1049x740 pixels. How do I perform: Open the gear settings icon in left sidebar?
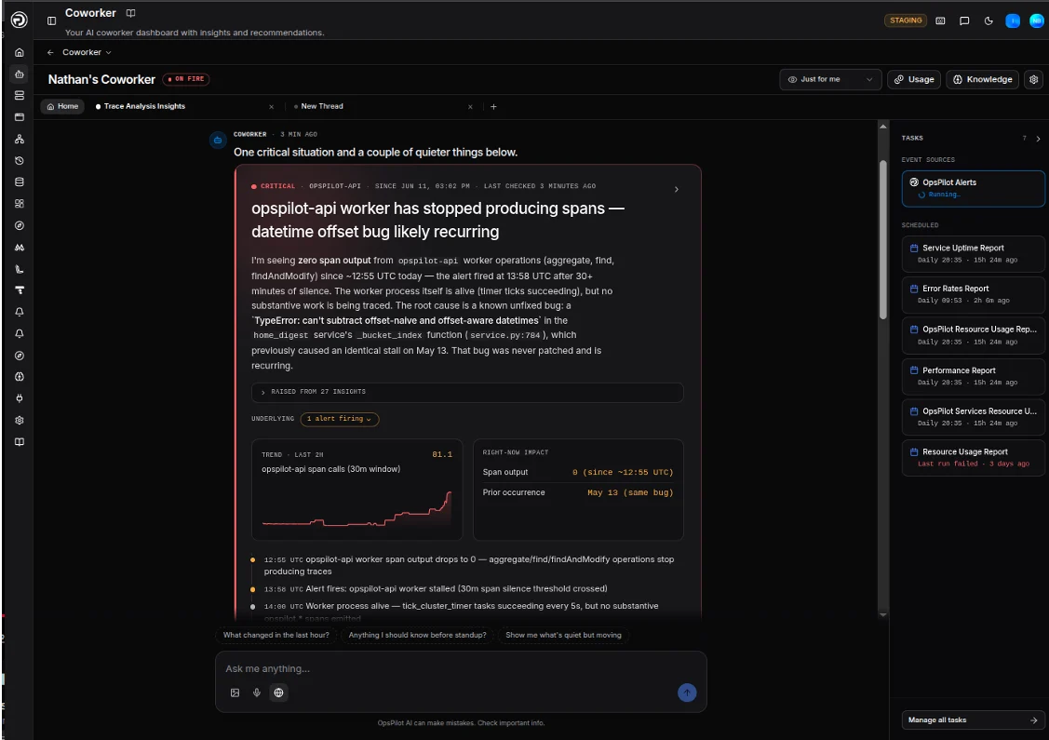(20, 420)
